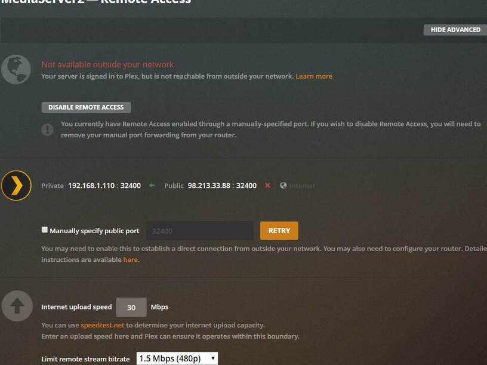Screen dimensions: 487x365
Task: Click the orange Retry button
Action: tap(279, 231)
